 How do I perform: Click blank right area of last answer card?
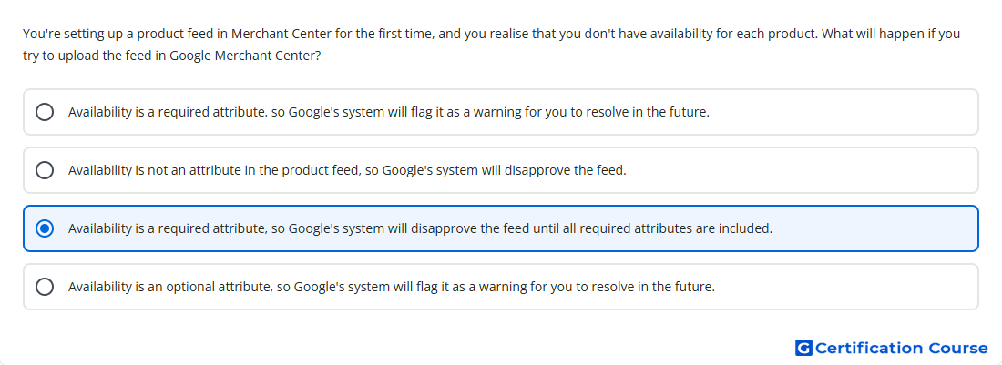[x=847, y=287]
